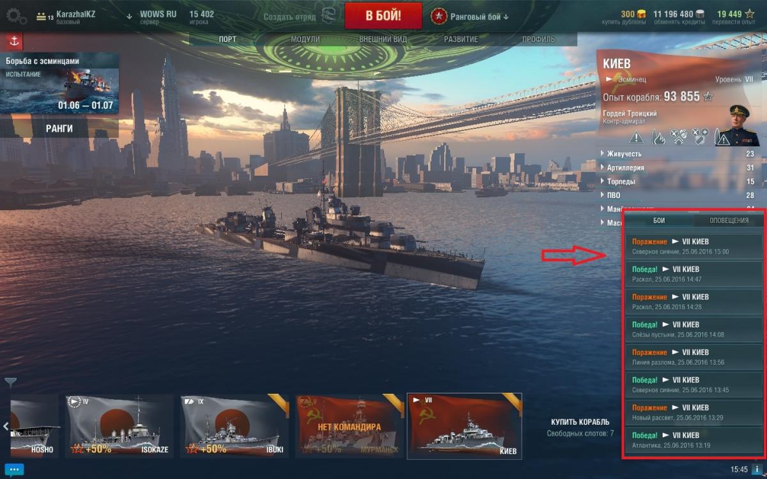
Task: Click the Ранговый бой star emblem
Action: click(439, 17)
